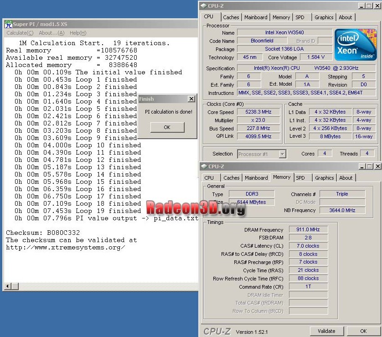
Task: Open the About...(A) menu in Super PI
Action: point(52,33)
